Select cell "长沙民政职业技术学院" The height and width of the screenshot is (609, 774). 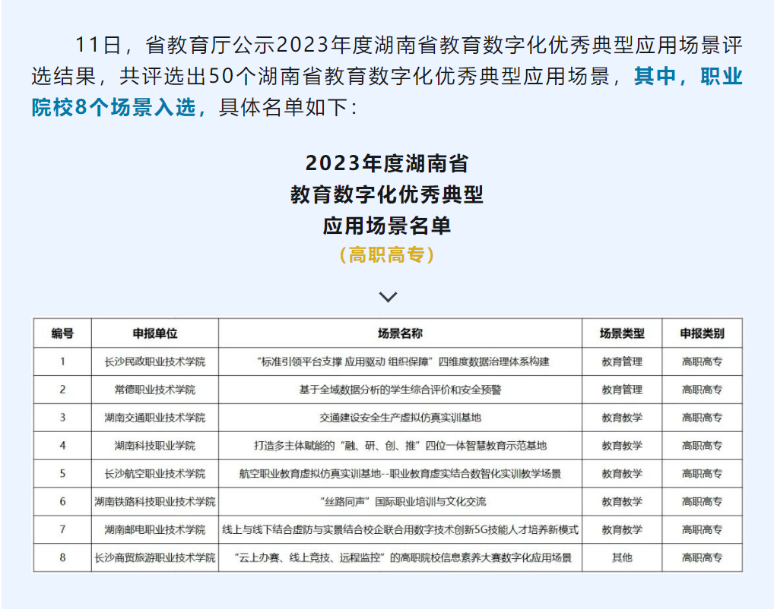[155, 361]
